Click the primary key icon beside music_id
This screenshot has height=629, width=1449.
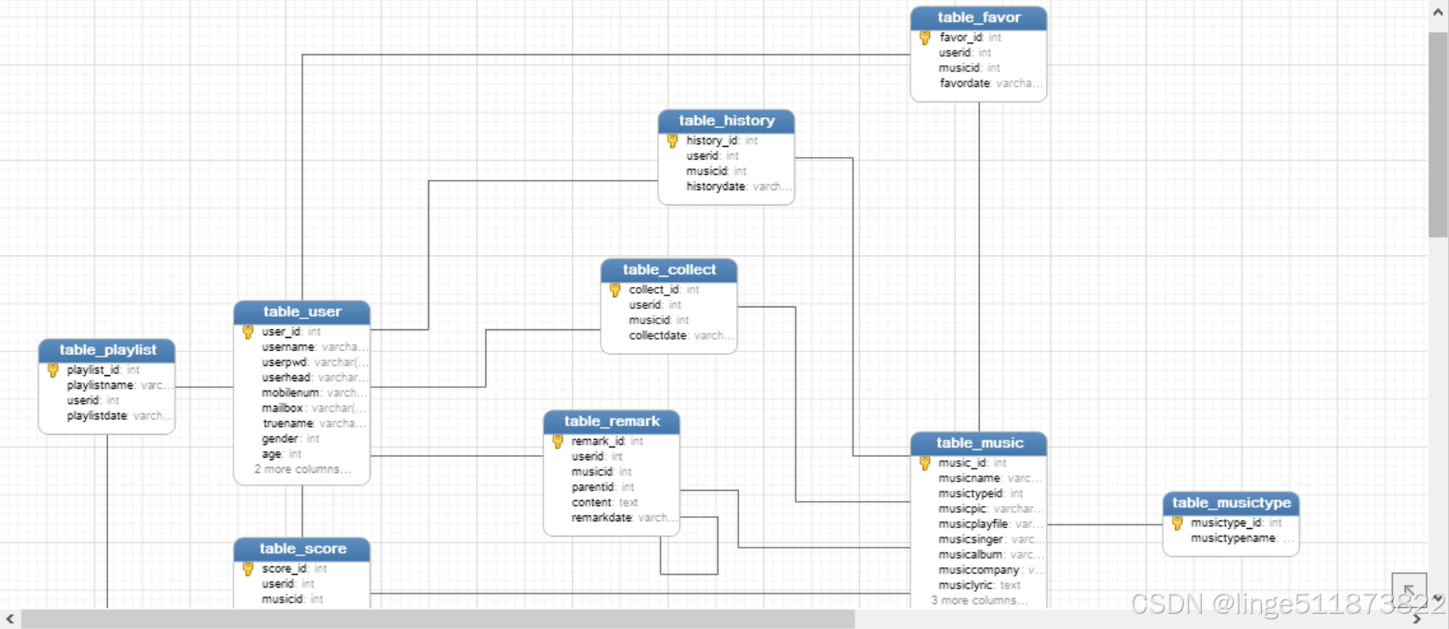925,463
